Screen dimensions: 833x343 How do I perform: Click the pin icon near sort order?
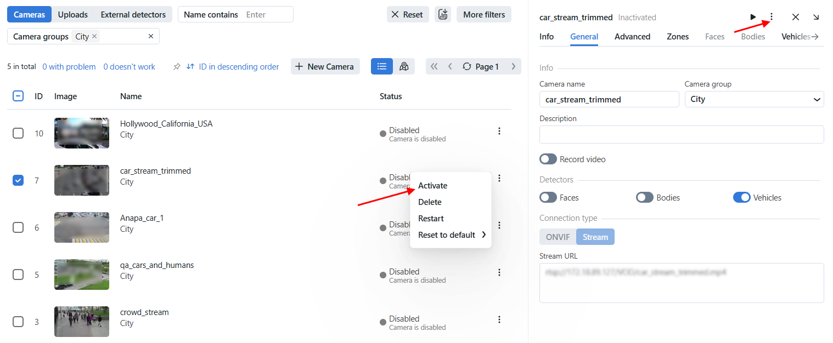pyautogui.click(x=177, y=67)
